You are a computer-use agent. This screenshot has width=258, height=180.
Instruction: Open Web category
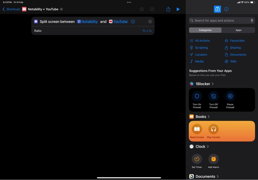[x=231, y=61]
